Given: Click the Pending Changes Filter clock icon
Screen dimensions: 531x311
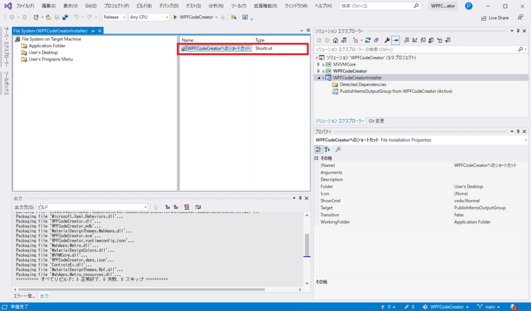Looking at the screenshot, I should pyautogui.click(x=355, y=40).
